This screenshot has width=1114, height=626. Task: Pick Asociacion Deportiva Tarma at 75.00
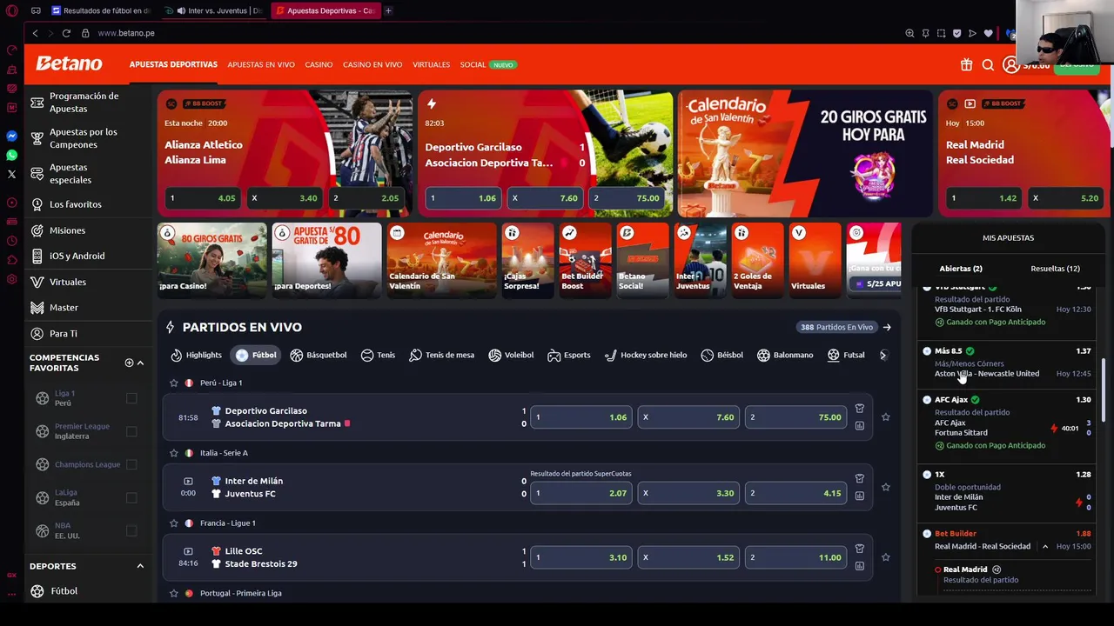(x=795, y=417)
